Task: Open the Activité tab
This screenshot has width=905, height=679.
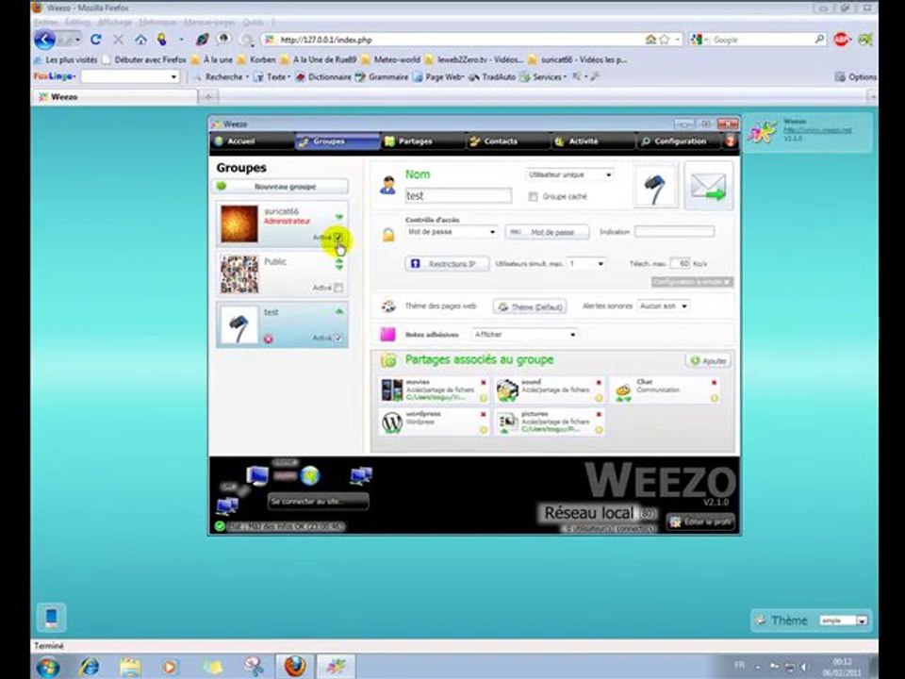Action: click(x=593, y=141)
